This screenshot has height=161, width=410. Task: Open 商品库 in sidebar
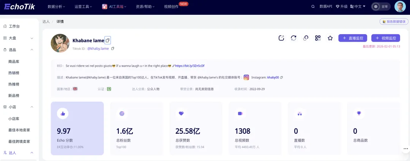14,62
